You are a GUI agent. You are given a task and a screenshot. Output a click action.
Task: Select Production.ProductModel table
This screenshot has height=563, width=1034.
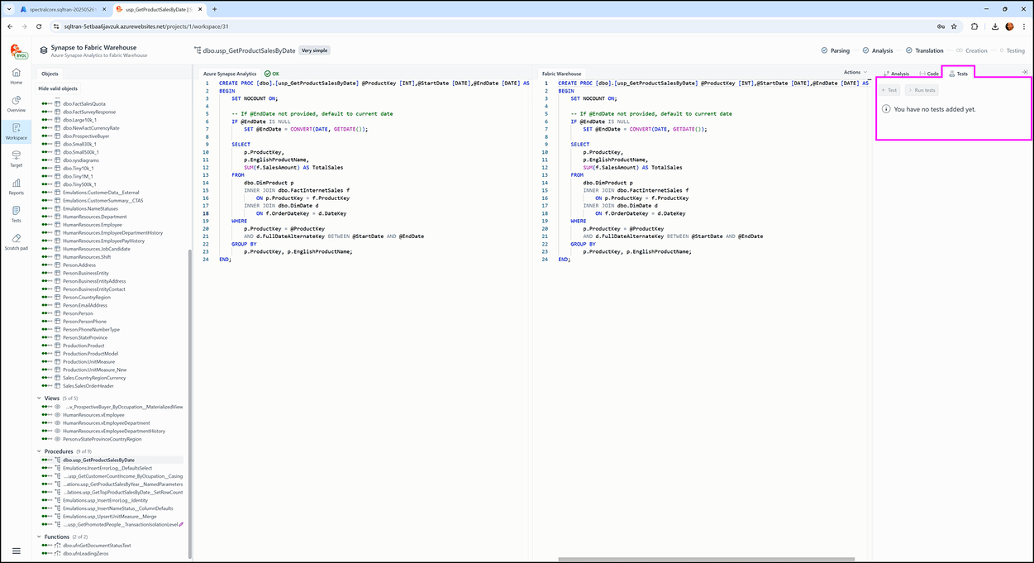[90, 354]
